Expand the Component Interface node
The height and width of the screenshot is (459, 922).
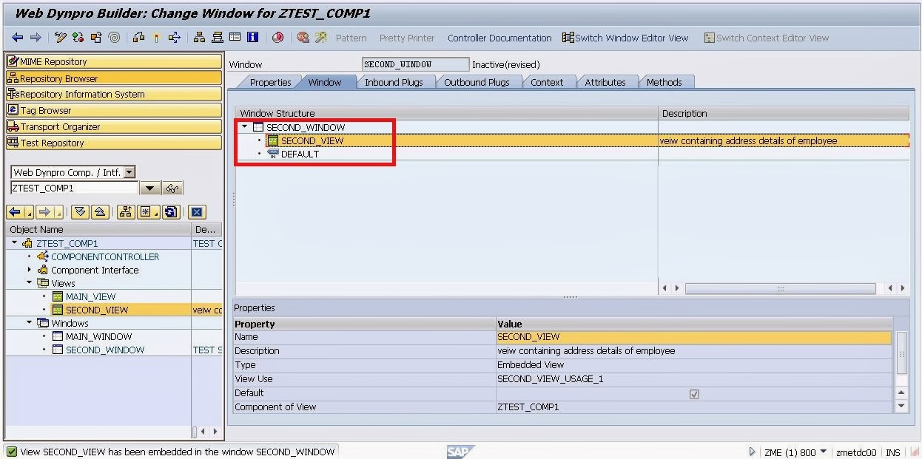(30, 270)
